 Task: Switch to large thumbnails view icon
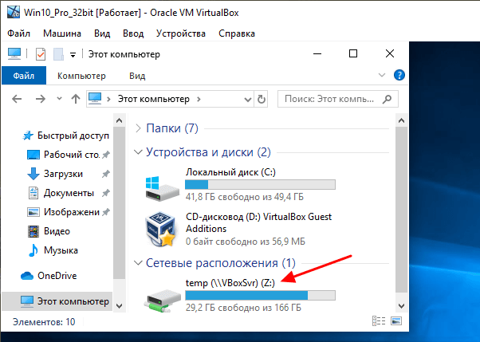[x=396, y=321]
